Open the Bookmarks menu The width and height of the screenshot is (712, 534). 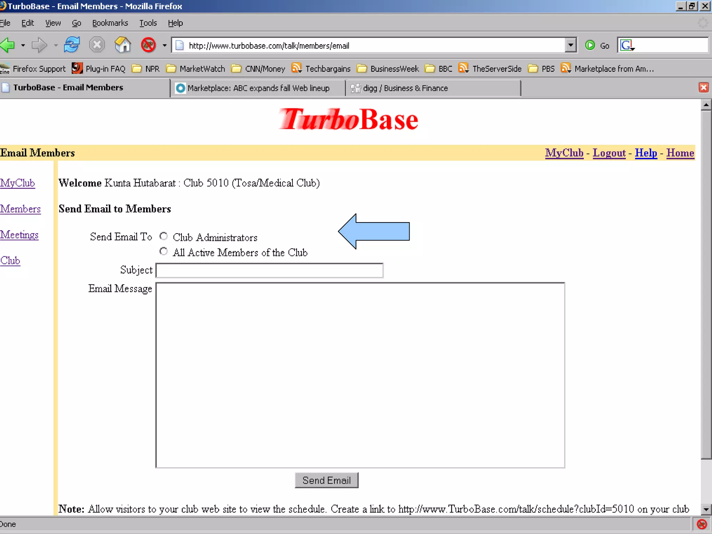[110, 23]
